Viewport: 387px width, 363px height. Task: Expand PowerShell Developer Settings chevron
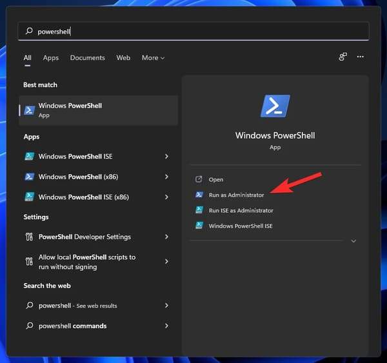(x=166, y=237)
